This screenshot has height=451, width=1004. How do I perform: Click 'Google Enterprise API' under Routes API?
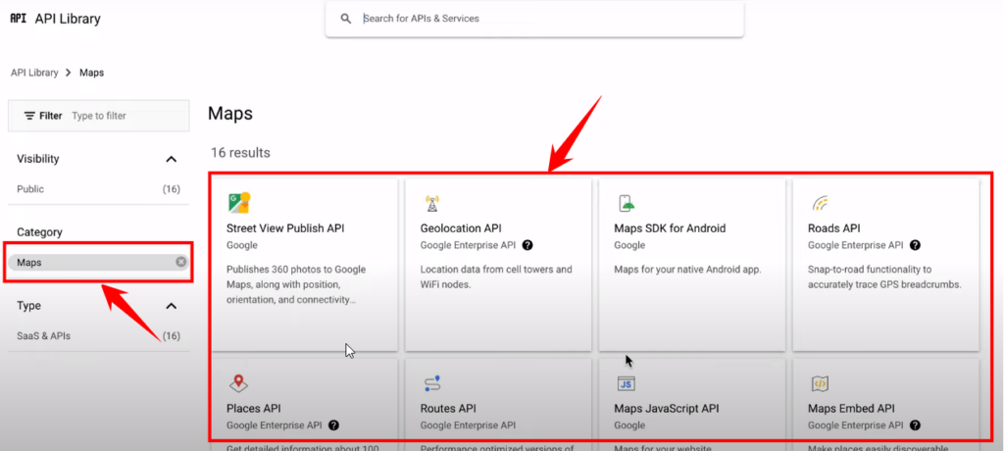pos(468,425)
